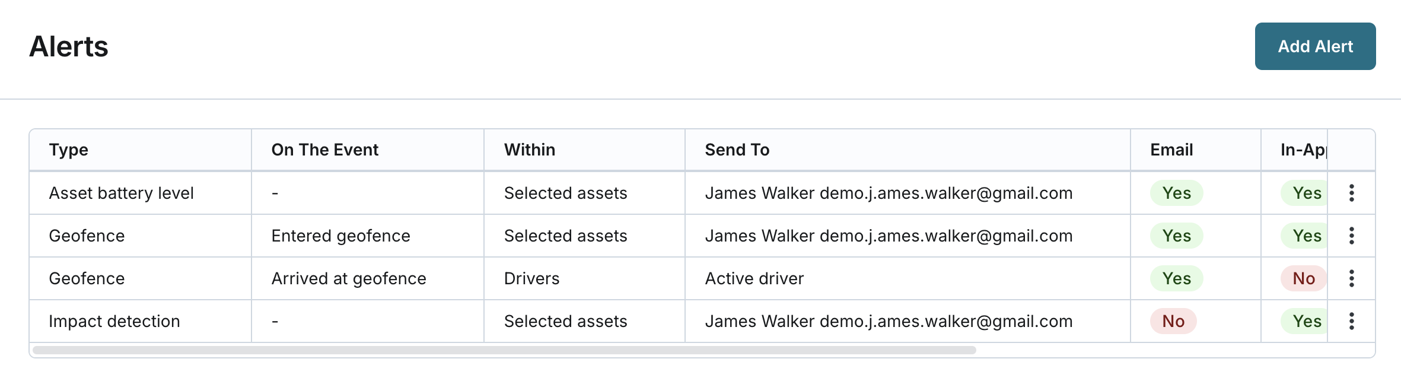Click the On The Event column header
Viewport: 1401px width, 381px height.
click(x=324, y=150)
